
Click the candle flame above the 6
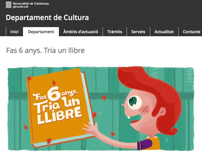pos(54,83)
